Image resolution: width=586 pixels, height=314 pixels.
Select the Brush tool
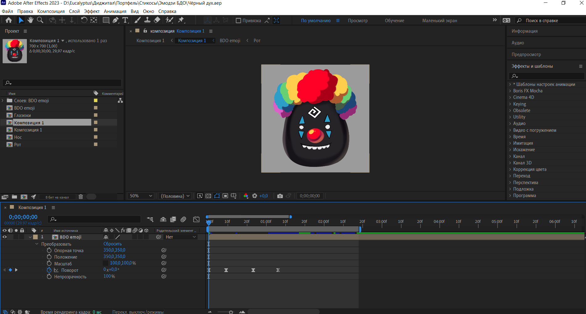pos(137,20)
